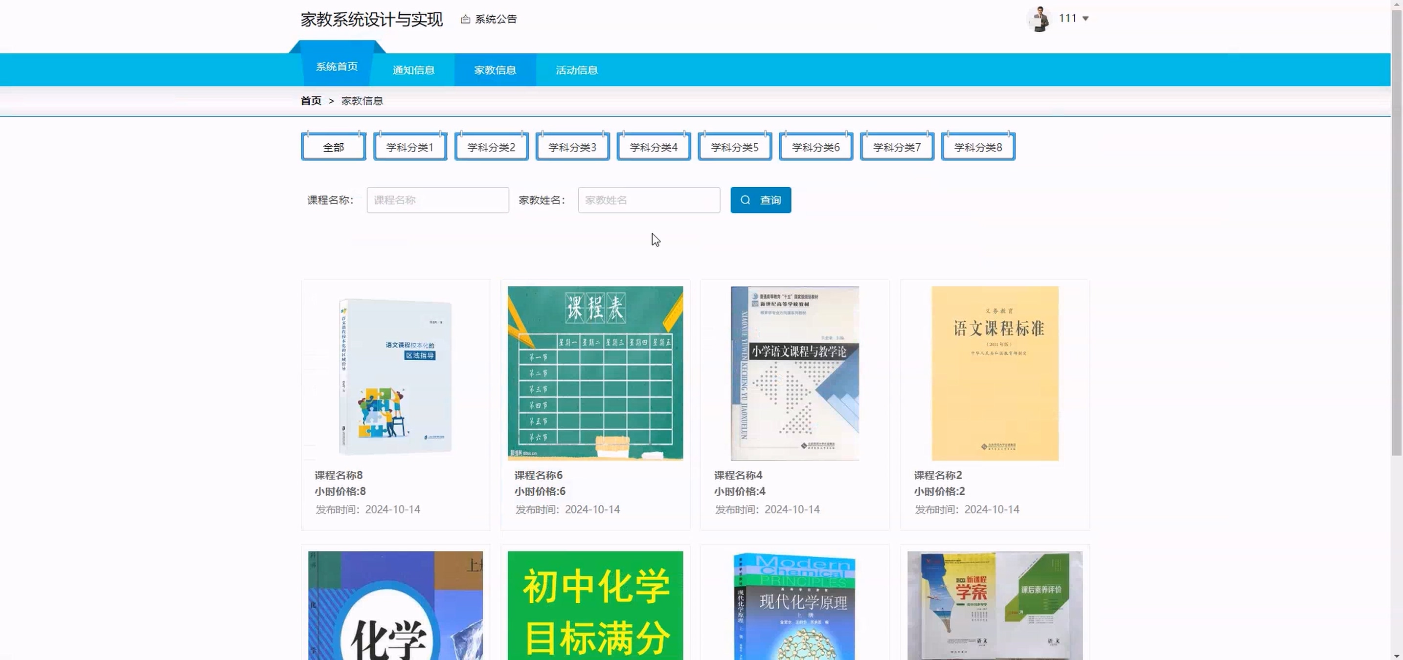Open the 活动信息 menu item
Image resolution: width=1403 pixels, height=660 pixels.
pyautogui.click(x=576, y=70)
